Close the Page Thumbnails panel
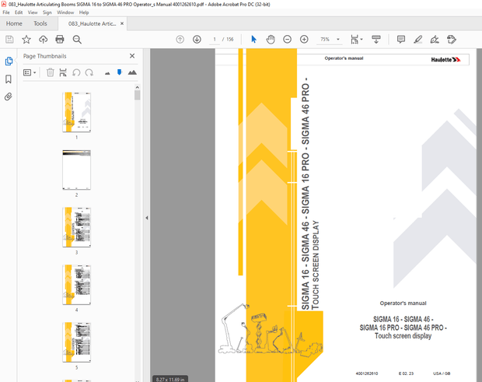This screenshot has width=482, height=382. [132, 56]
